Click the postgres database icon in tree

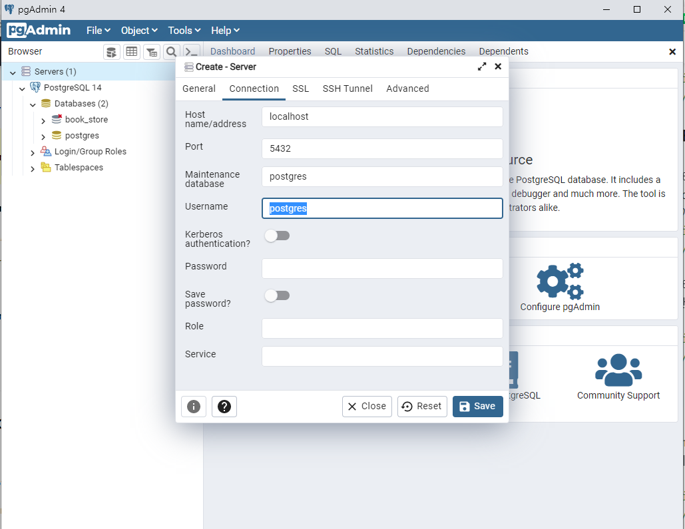(57, 136)
